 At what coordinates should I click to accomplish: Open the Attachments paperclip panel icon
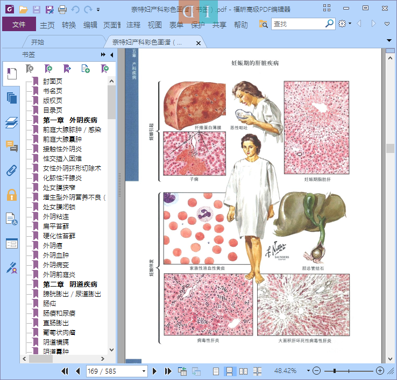(12, 171)
